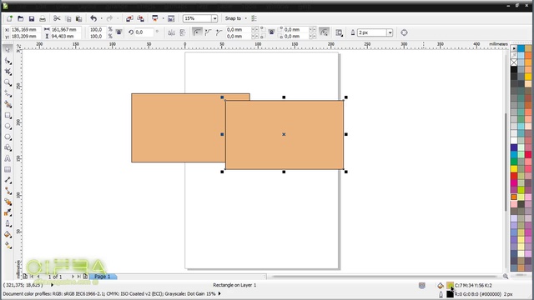Image resolution: width=534 pixels, height=300 pixels.
Task: Select the Dimension tool
Action: point(8,180)
